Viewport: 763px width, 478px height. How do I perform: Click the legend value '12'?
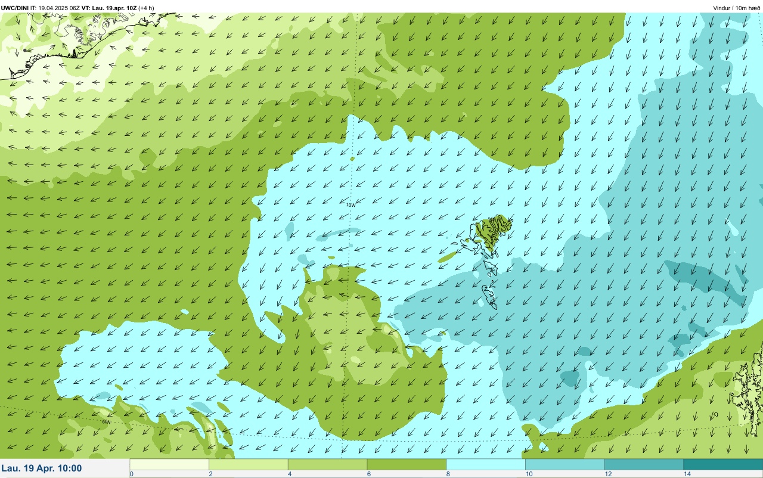click(607, 474)
